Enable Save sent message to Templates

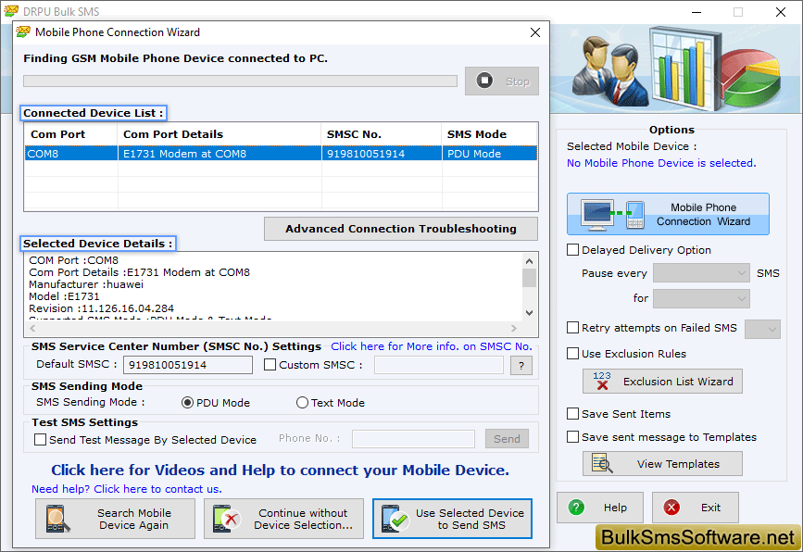point(572,437)
